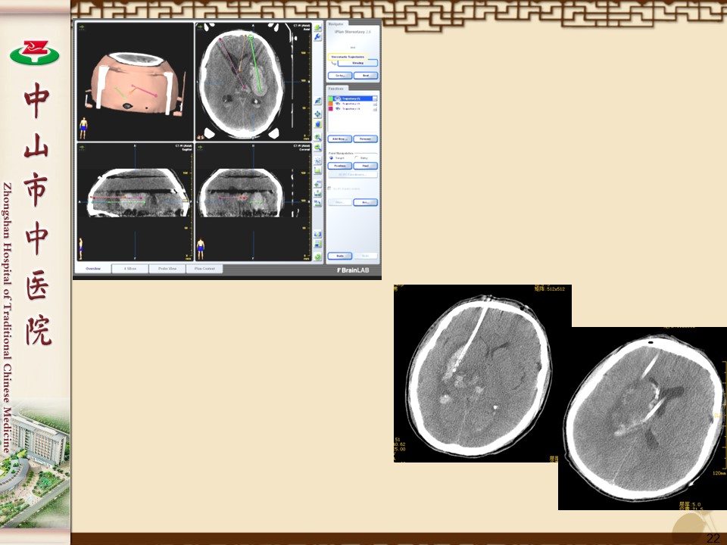Click the save disk icon above the green check
The width and height of the screenshot is (727, 545).
tap(317, 244)
